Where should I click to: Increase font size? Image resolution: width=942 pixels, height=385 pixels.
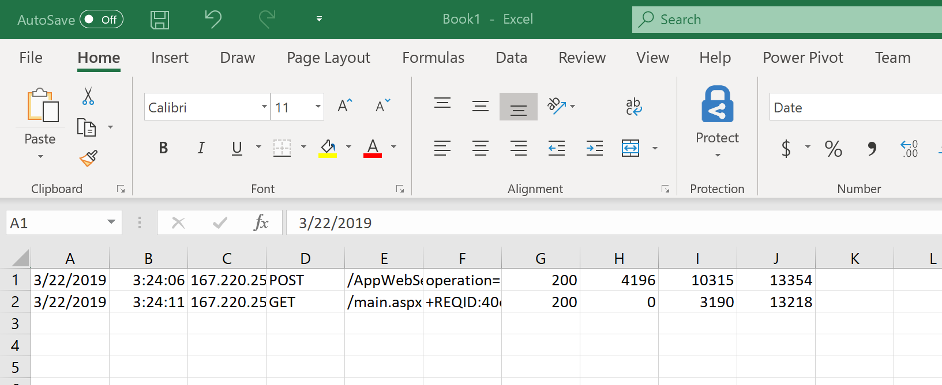tap(345, 106)
